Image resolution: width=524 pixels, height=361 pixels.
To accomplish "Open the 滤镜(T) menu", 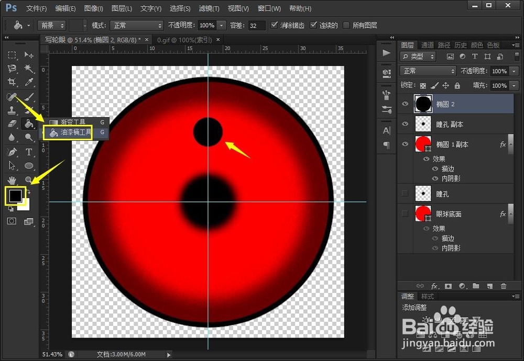I will [209, 8].
